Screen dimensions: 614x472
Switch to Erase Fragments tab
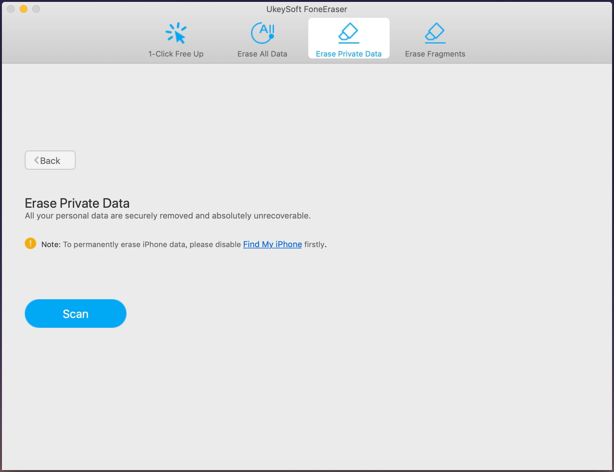pos(435,40)
